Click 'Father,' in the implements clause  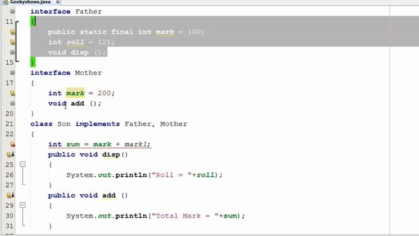point(139,124)
